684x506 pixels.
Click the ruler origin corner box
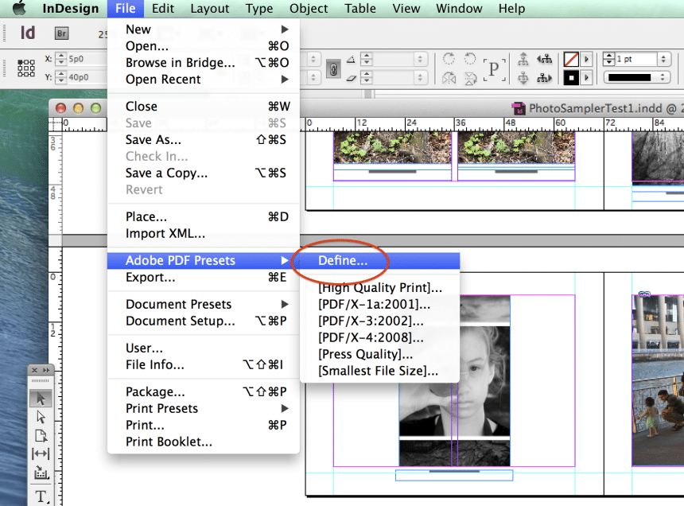pos(55,124)
